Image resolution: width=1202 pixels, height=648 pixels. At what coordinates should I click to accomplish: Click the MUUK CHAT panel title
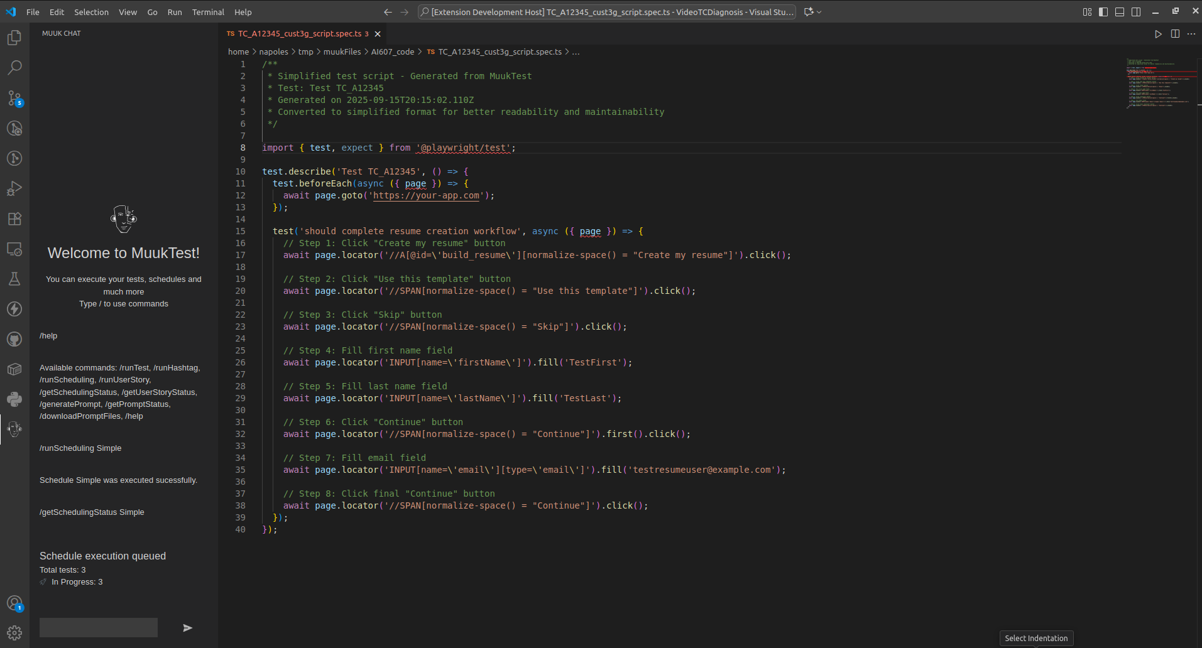62,34
